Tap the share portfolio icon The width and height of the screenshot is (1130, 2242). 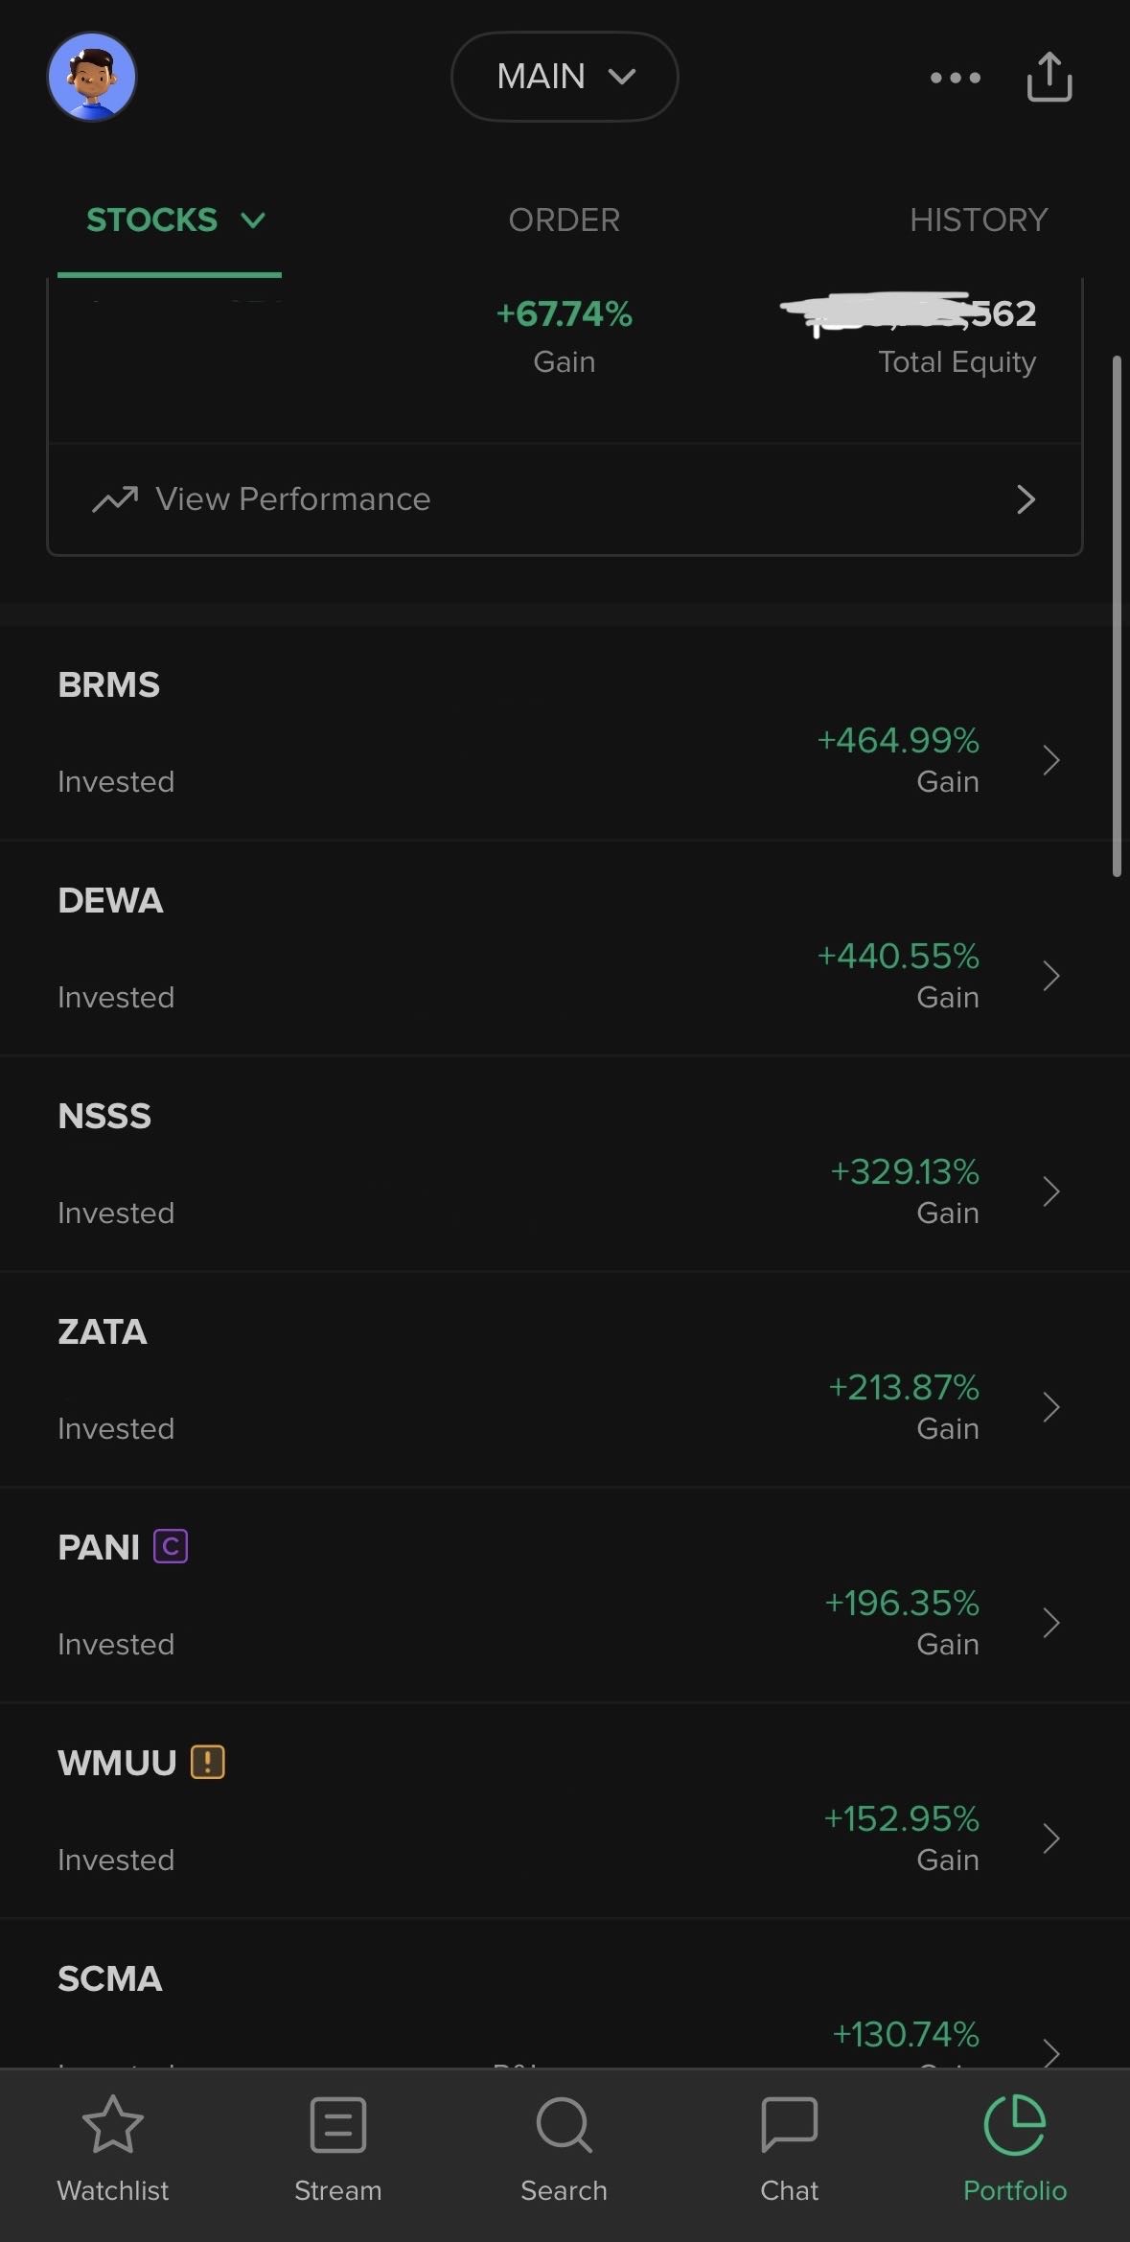tap(1049, 77)
